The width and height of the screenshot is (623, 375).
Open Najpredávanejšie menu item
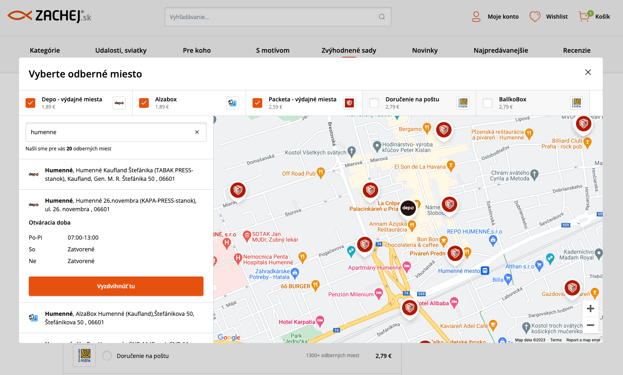pyautogui.click(x=501, y=50)
